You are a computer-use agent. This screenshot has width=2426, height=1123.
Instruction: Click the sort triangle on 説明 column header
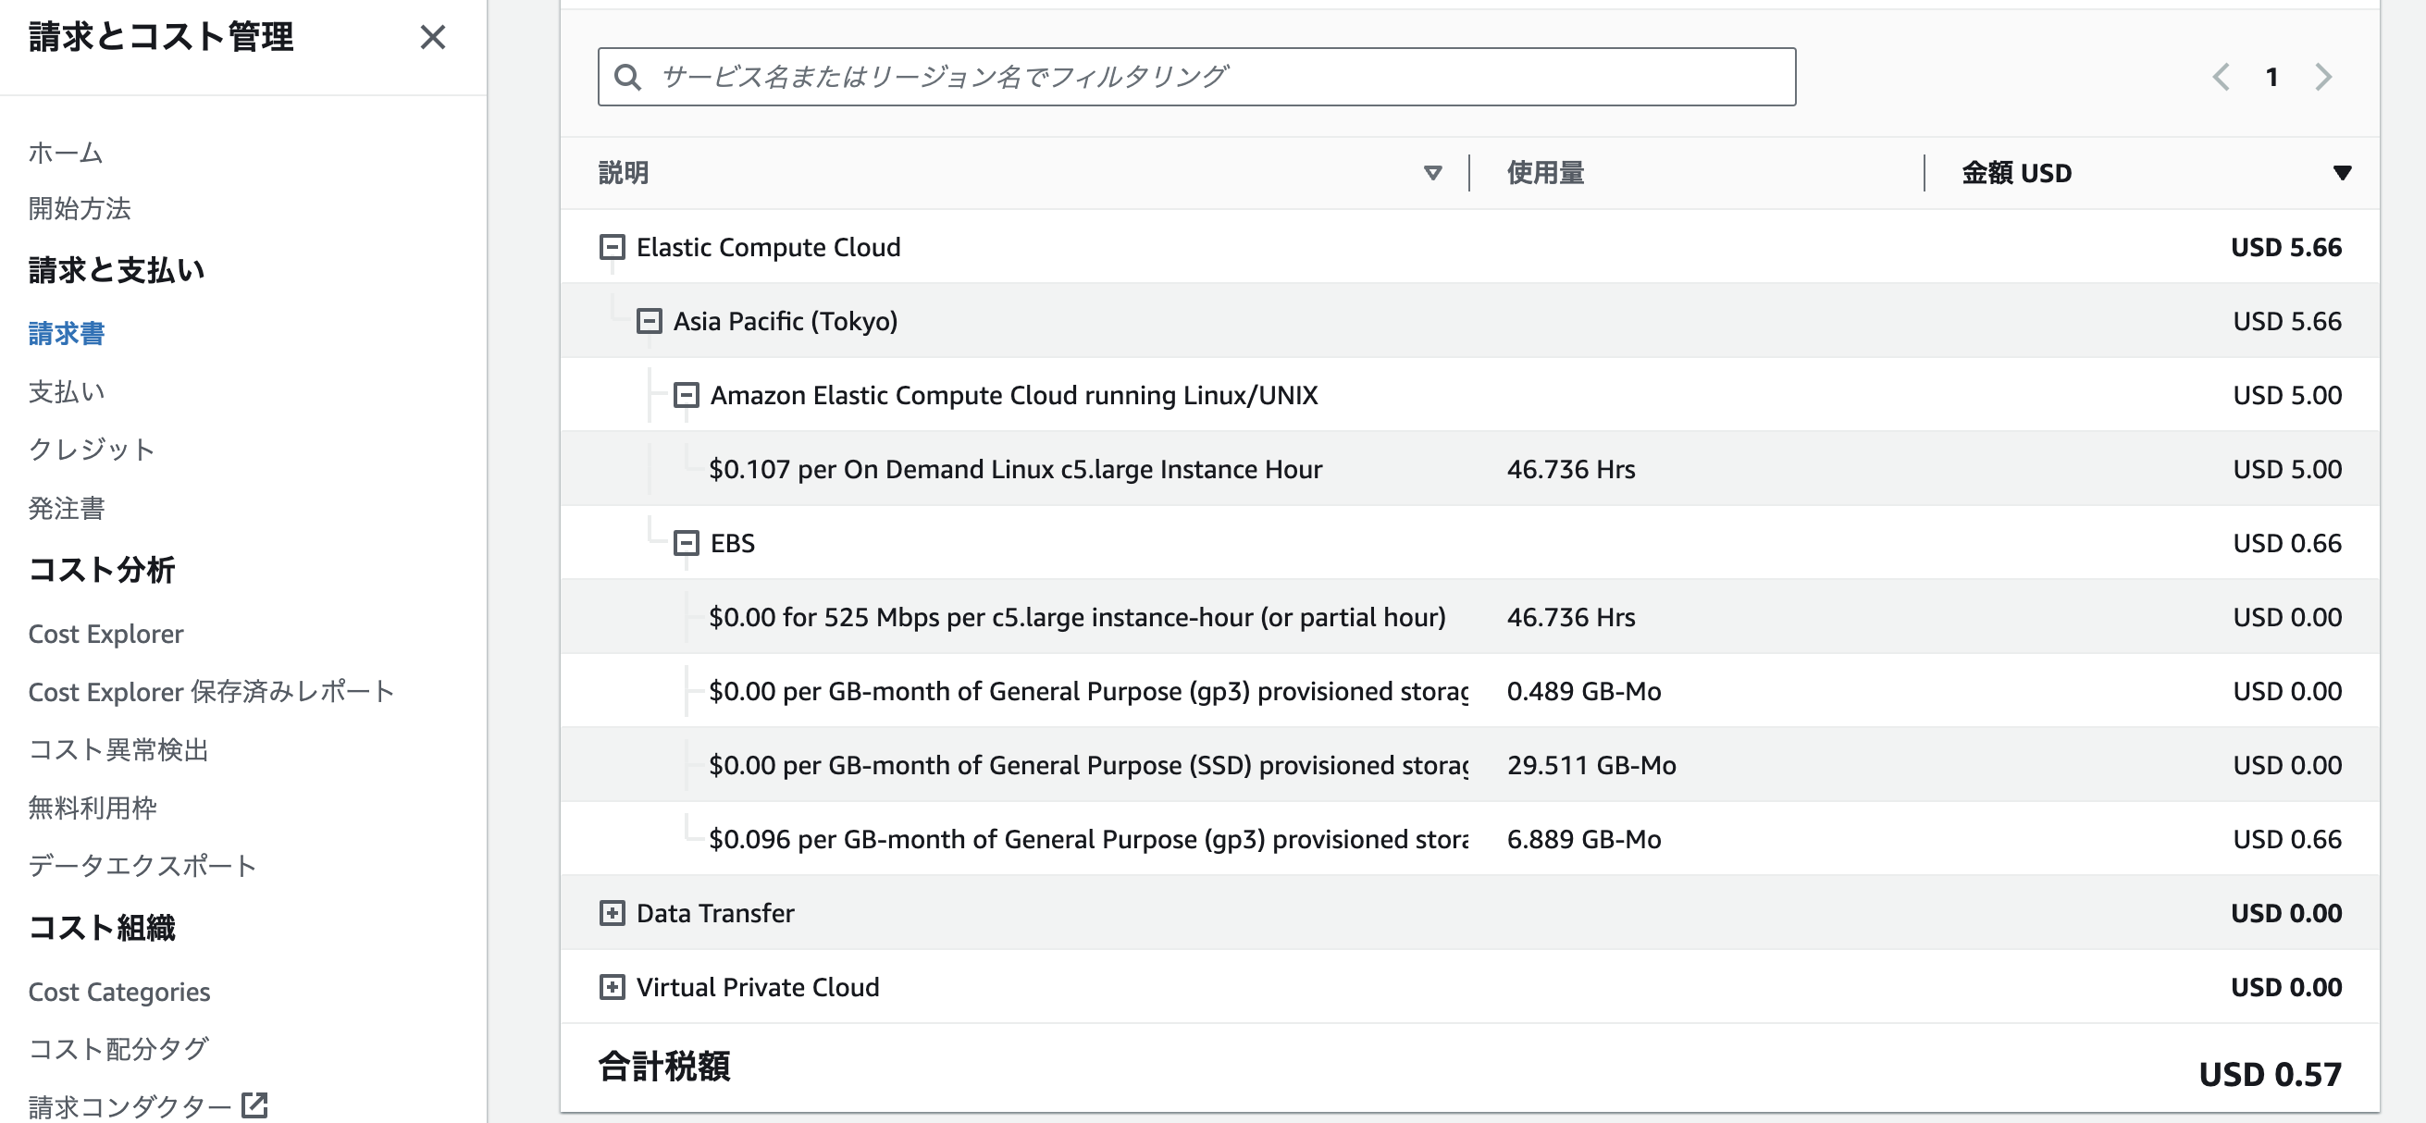[1432, 172]
